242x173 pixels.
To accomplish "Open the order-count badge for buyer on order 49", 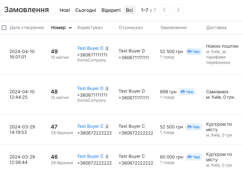I will pyautogui.click(x=107, y=48).
